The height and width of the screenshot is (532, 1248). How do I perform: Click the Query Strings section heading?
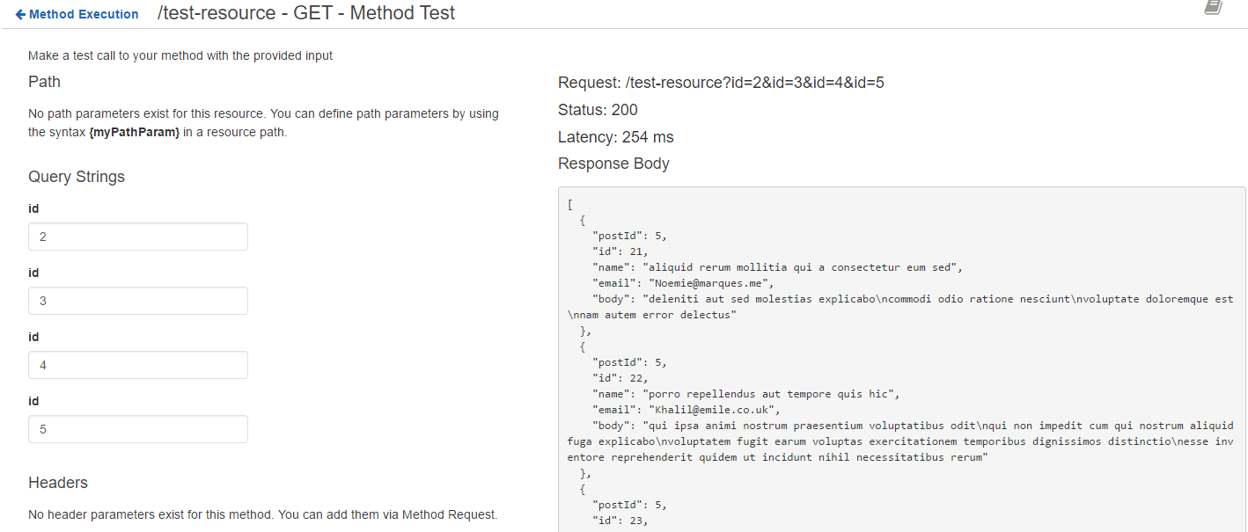pos(77,177)
